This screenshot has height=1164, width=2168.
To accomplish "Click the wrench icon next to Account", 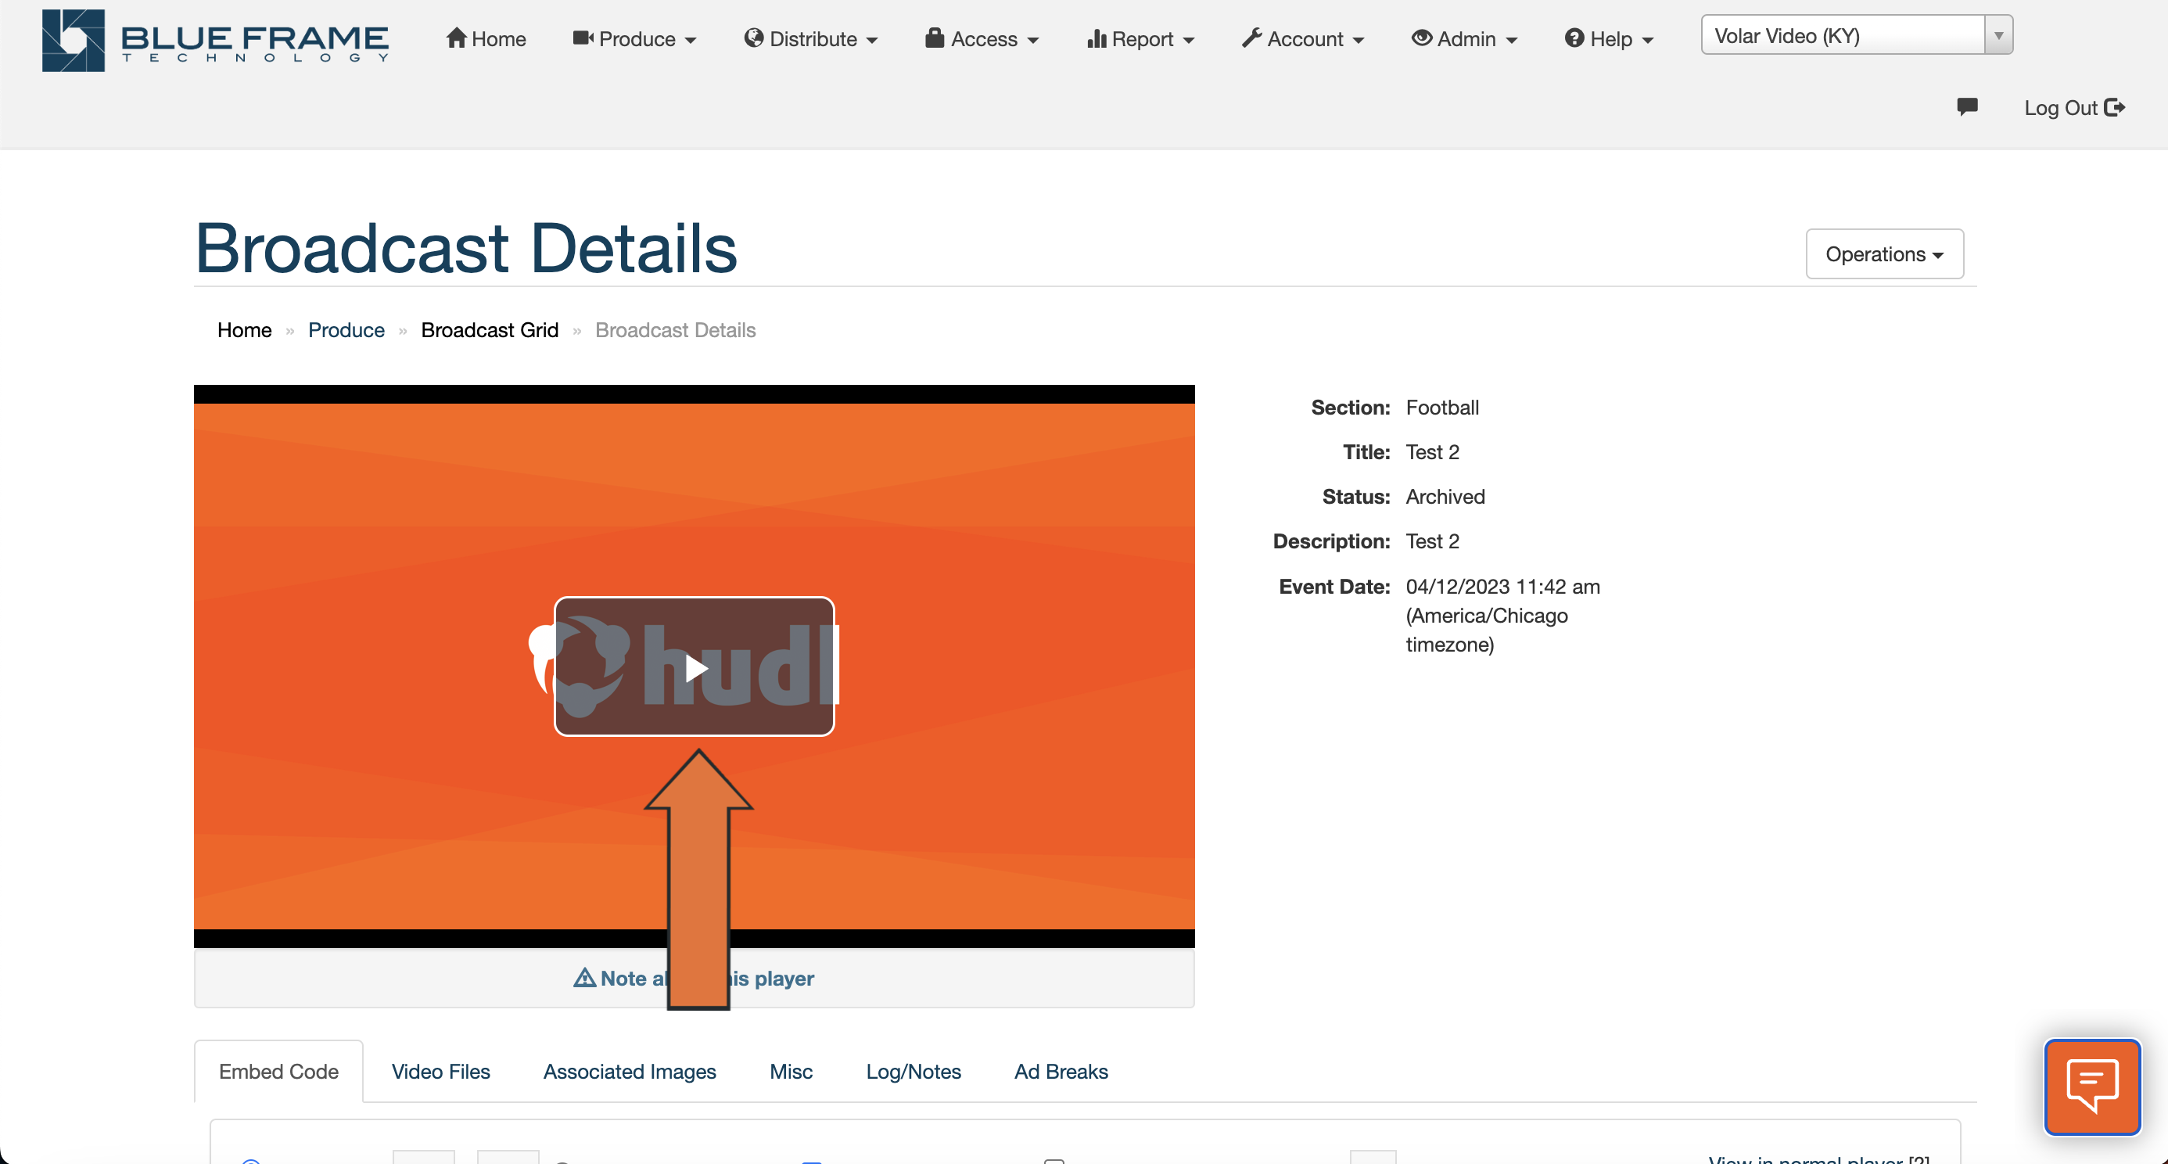I will coord(1251,38).
